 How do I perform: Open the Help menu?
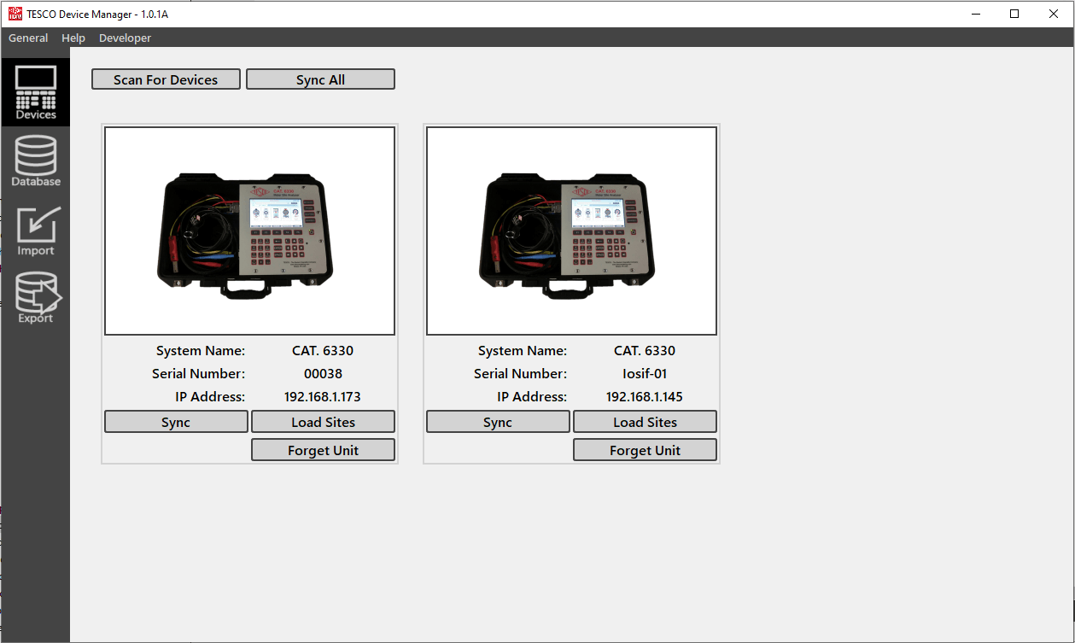(x=73, y=38)
